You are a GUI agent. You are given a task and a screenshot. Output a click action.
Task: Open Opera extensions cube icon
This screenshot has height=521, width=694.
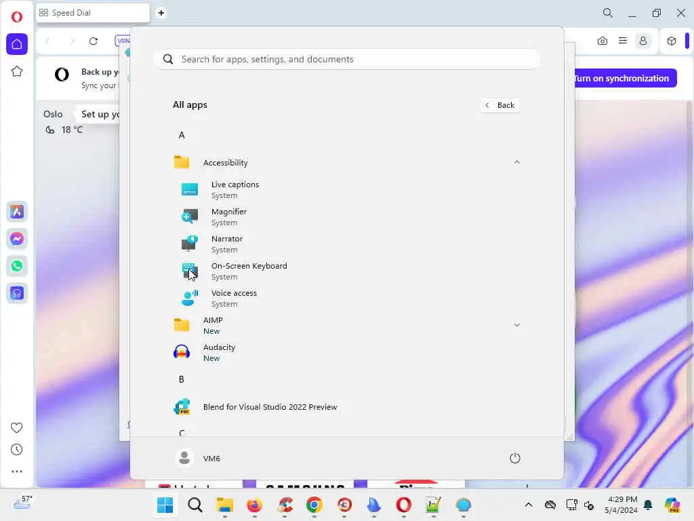click(x=672, y=41)
